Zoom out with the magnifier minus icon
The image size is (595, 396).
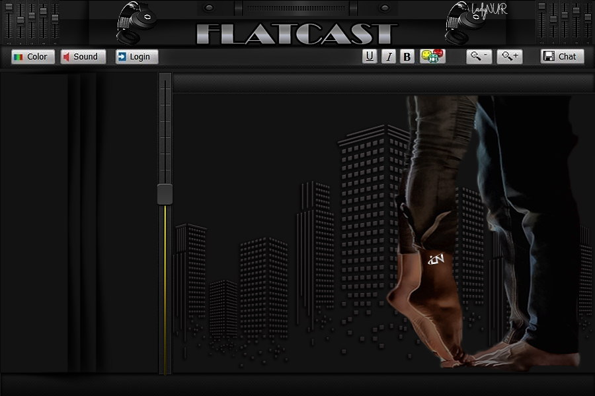tap(479, 57)
